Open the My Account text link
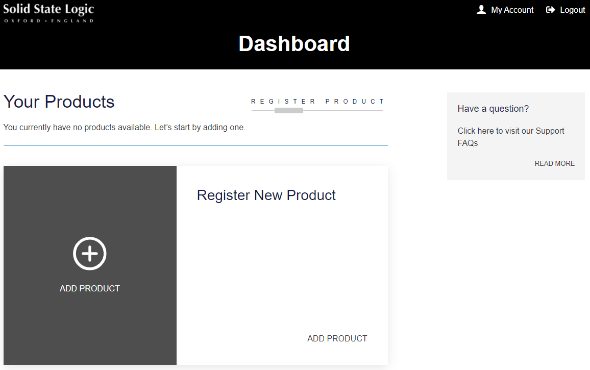590x370 pixels. [x=512, y=10]
